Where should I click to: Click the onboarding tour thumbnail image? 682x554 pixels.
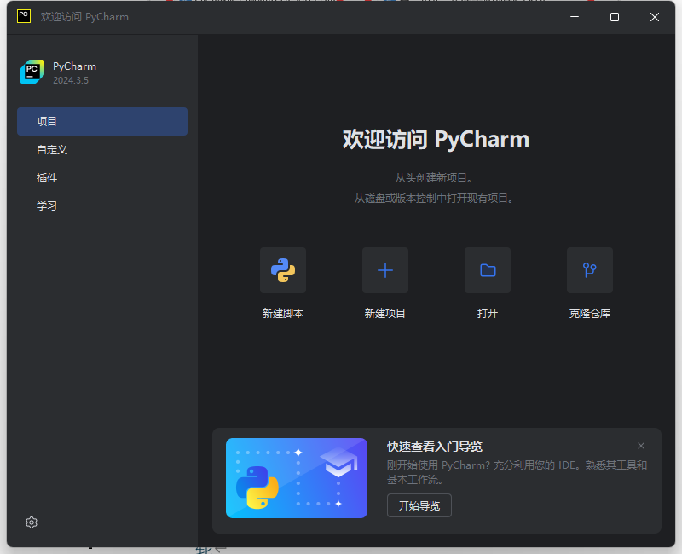(x=297, y=478)
